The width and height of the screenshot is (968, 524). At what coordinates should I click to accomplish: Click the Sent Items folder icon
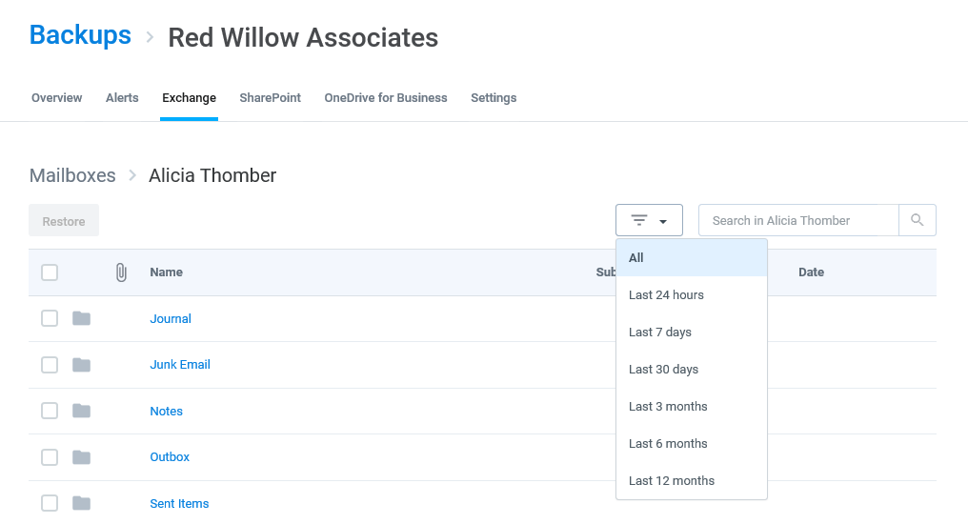coord(82,504)
